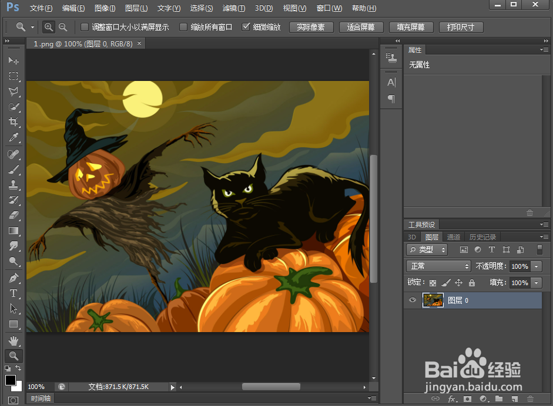Hide 图层 0 with eye icon
Screen dimensions: 553x406
pos(413,300)
